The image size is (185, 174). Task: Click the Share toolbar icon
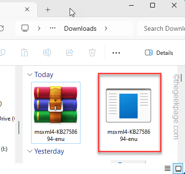tap(70, 52)
